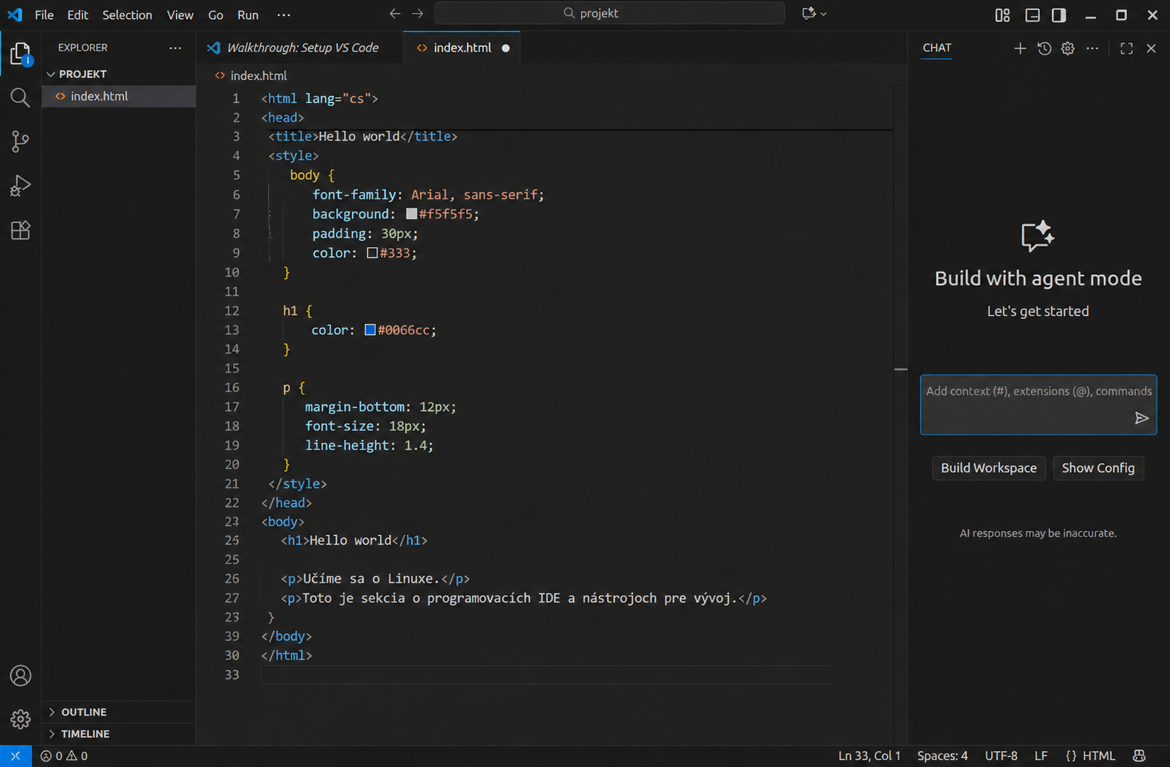1170x767 pixels.
Task: Open the chat dropdown in title bar
Action: (814, 14)
